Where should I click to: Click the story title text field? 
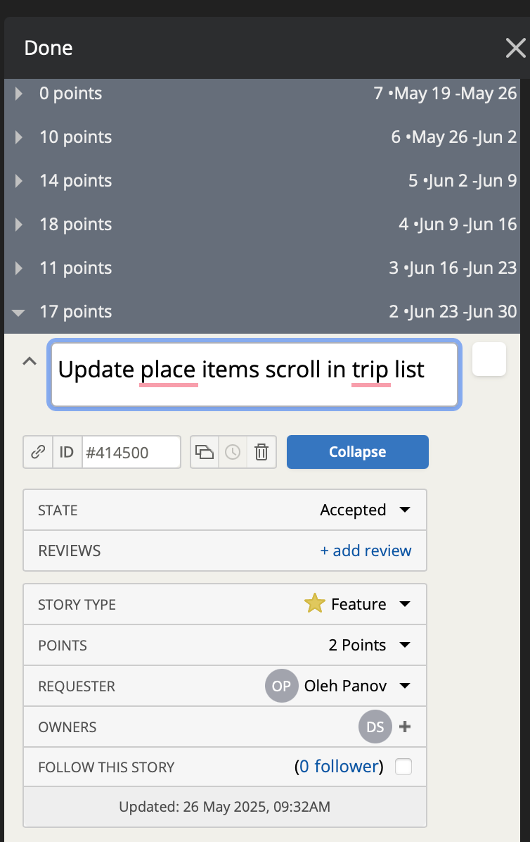point(254,375)
